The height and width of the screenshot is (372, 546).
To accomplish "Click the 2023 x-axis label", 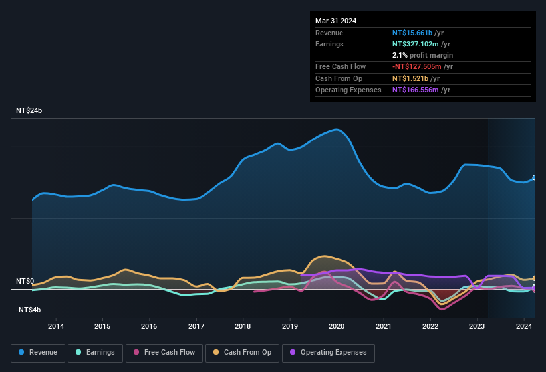I will click(x=477, y=326).
